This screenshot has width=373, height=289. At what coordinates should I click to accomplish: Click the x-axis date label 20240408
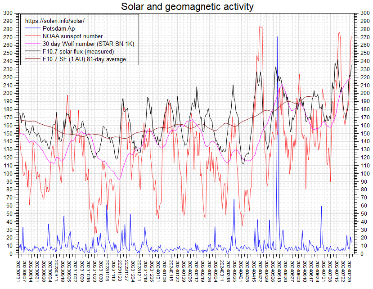[247, 271]
